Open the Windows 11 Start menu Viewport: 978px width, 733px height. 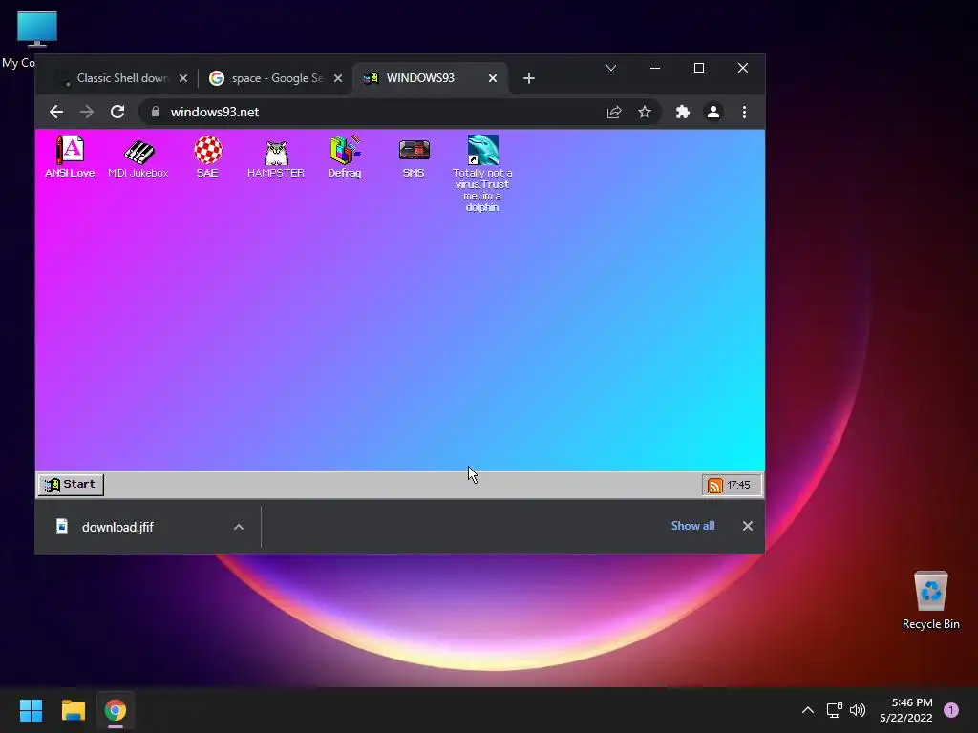(x=31, y=710)
